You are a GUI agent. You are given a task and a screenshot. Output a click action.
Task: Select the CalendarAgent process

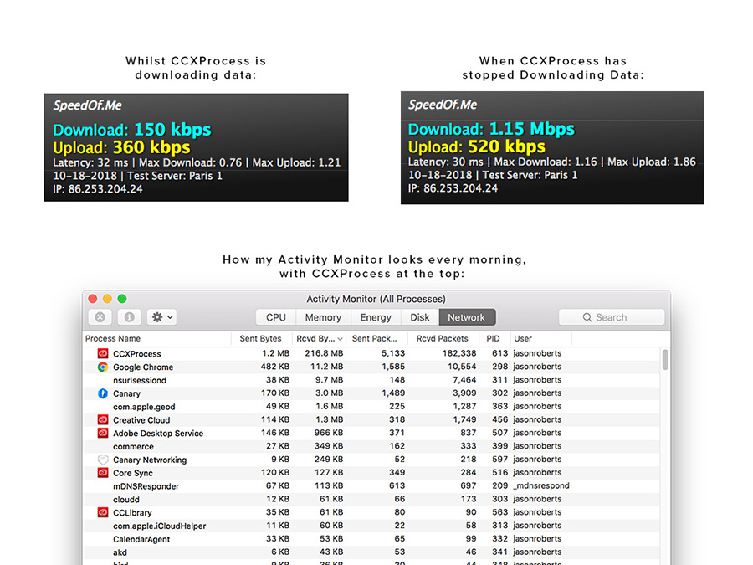141,539
